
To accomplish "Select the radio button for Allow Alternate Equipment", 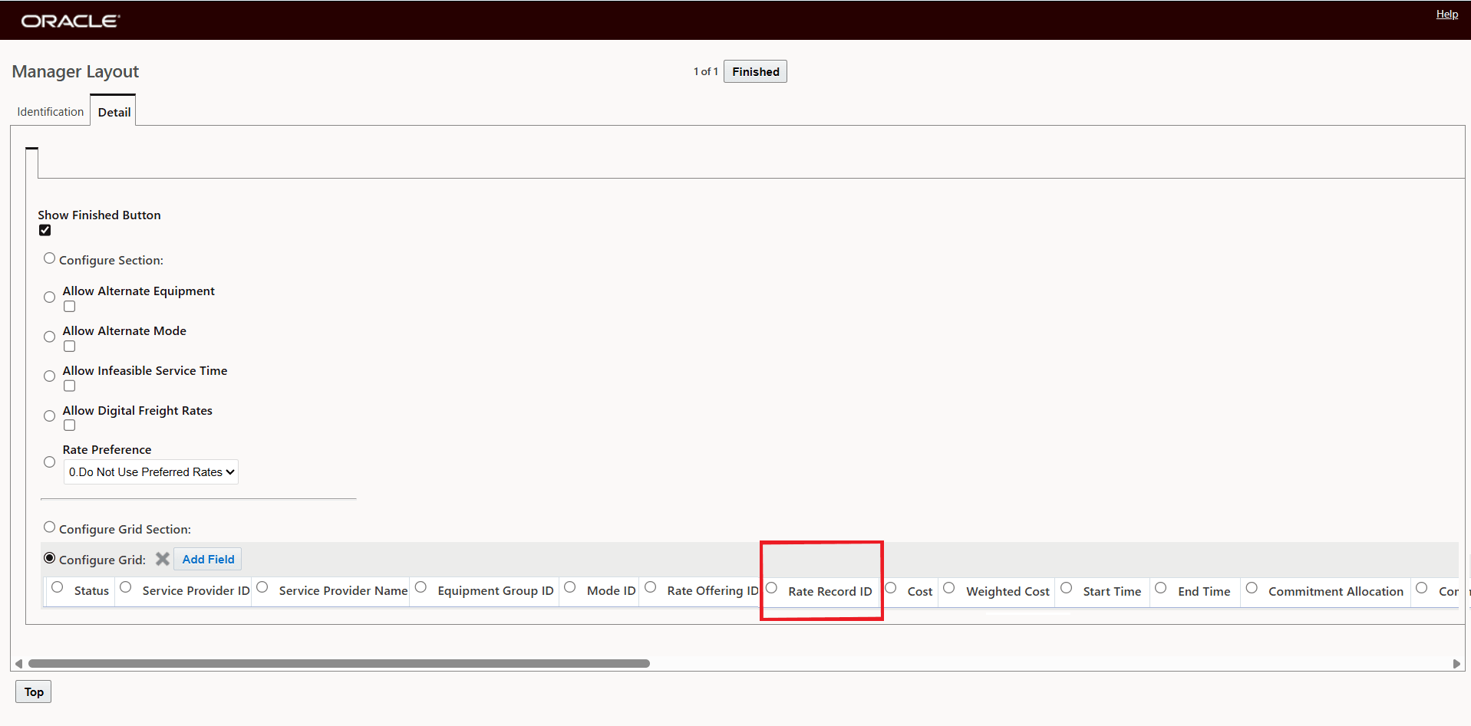I will [50, 297].
